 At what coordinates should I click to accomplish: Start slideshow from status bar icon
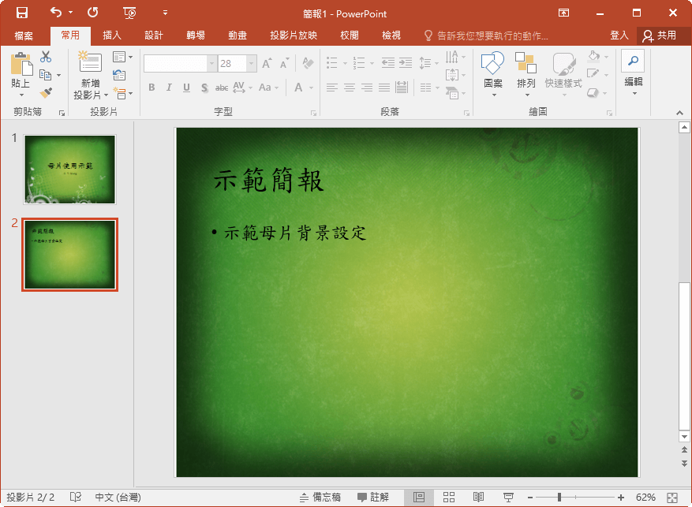tap(509, 498)
